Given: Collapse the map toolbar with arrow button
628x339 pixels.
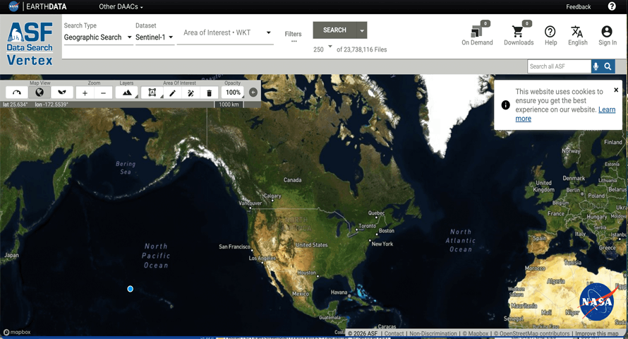Looking at the screenshot, I should tap(253, 93).
